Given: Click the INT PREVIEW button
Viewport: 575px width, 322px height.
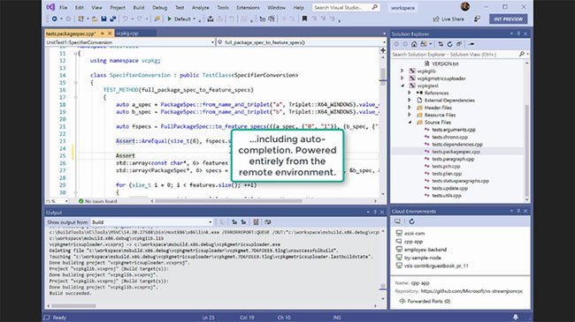Looking at the screenshot, I should click(509, 19).
